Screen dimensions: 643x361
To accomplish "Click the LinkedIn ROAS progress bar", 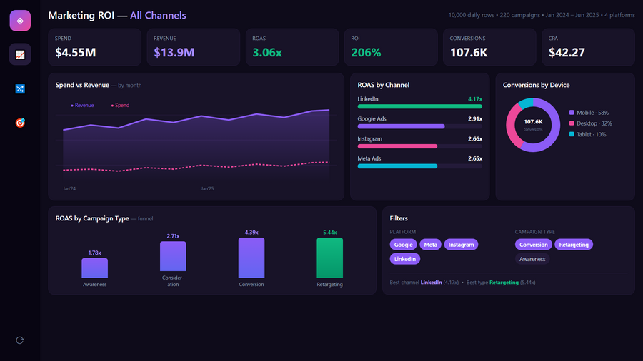I will (420, 106).
